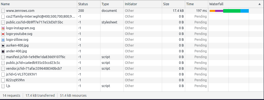Select the public.js?id=ca4edb935c03ccd23c5c request
Screen dimensions: 264x100
pyautogui.click(x=33, y=63)
